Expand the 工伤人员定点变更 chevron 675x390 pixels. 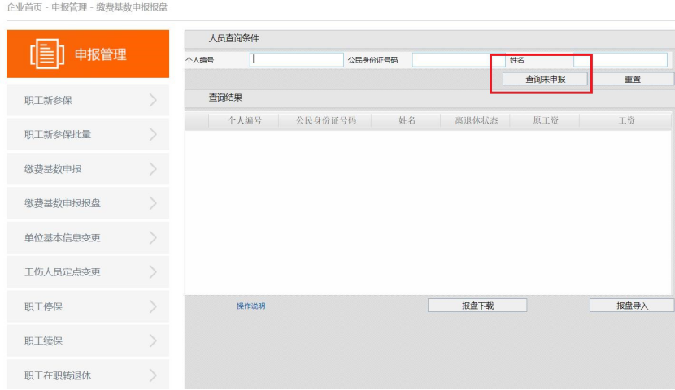[153, 272]
